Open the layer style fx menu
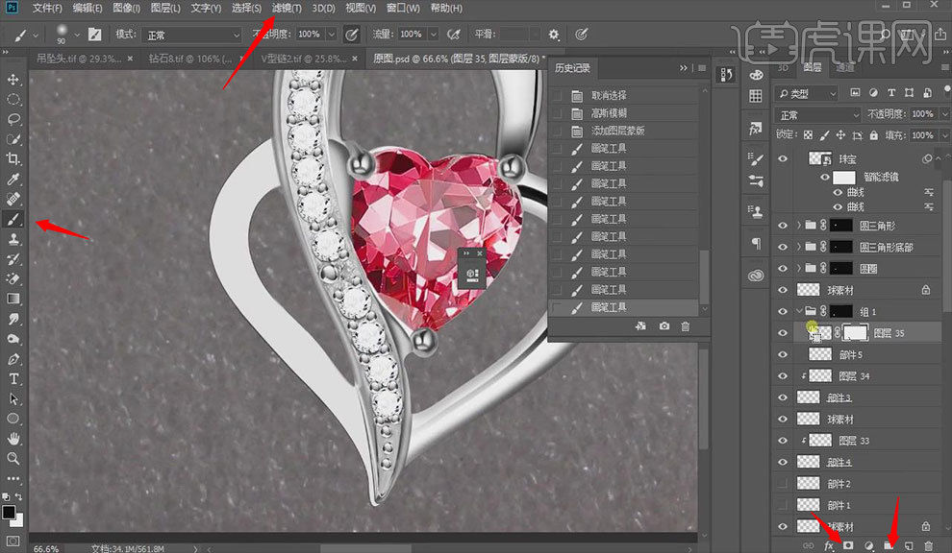The width and height of the screenshot is (952, 553). pyautogui.click(x=829, y=545)
